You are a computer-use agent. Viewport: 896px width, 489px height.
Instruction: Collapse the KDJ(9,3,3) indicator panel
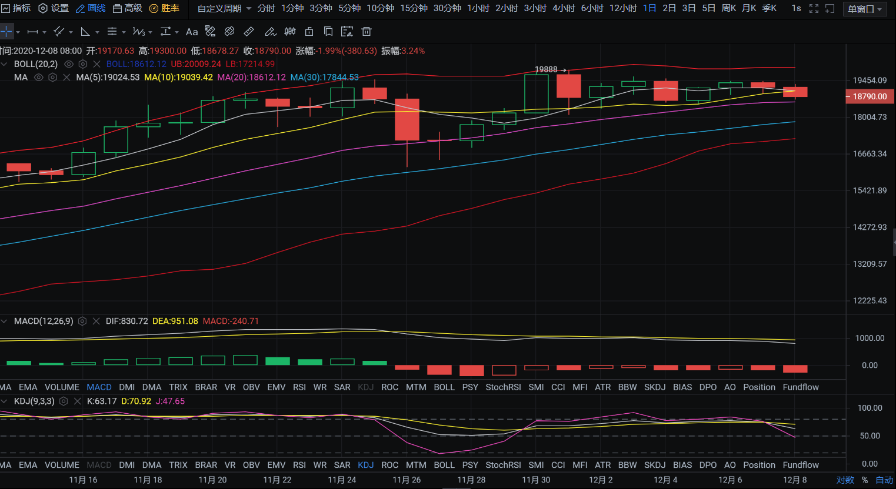click(5, 401)
